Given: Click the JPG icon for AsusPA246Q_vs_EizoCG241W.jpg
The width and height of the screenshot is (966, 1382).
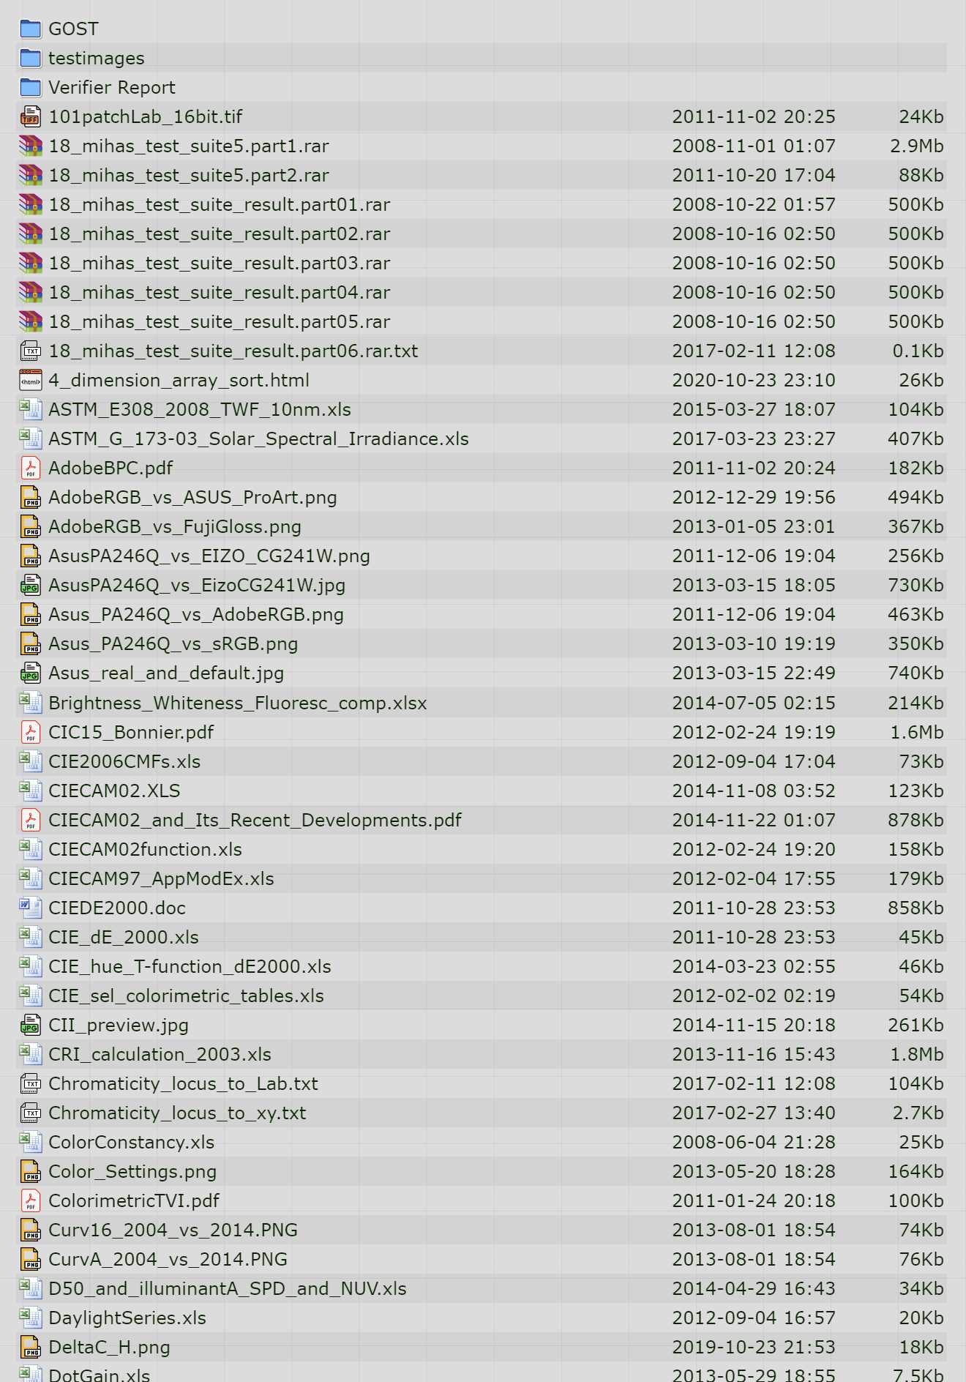Looking at the screenshot, I should (31, 585).
